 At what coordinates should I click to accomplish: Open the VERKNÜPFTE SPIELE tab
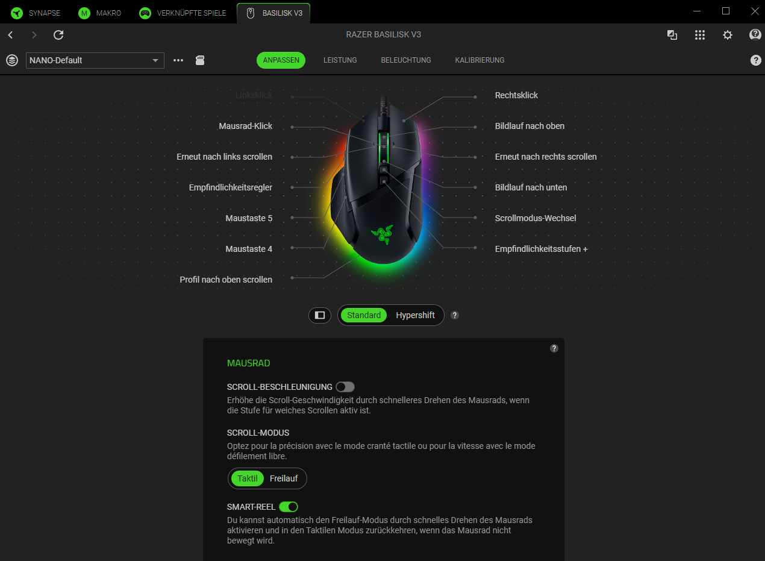[x=183, y=13]
